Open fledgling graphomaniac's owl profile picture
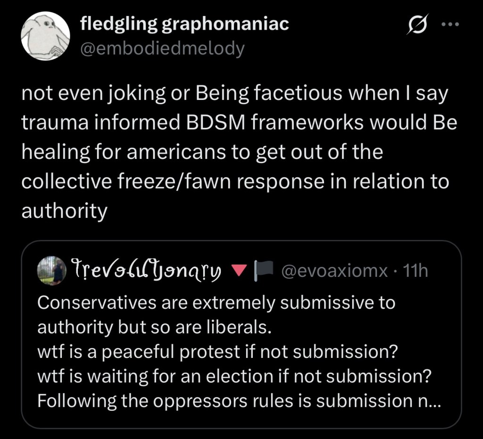Screen dimensions: 483x439 click(45, 37)
